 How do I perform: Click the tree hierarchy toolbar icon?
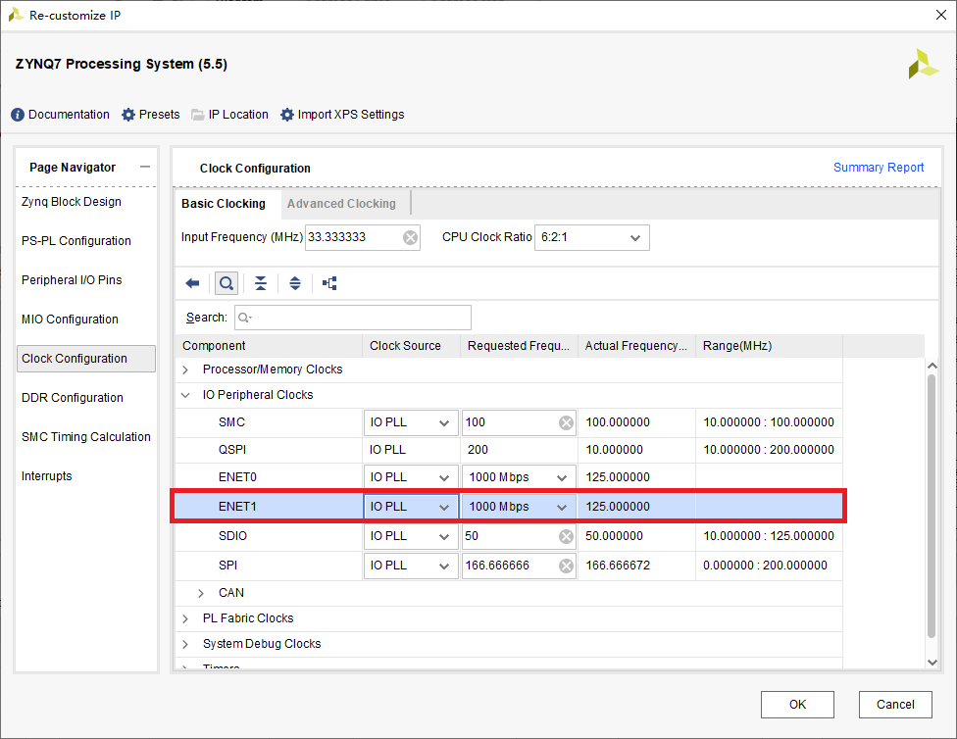point(329,283)
